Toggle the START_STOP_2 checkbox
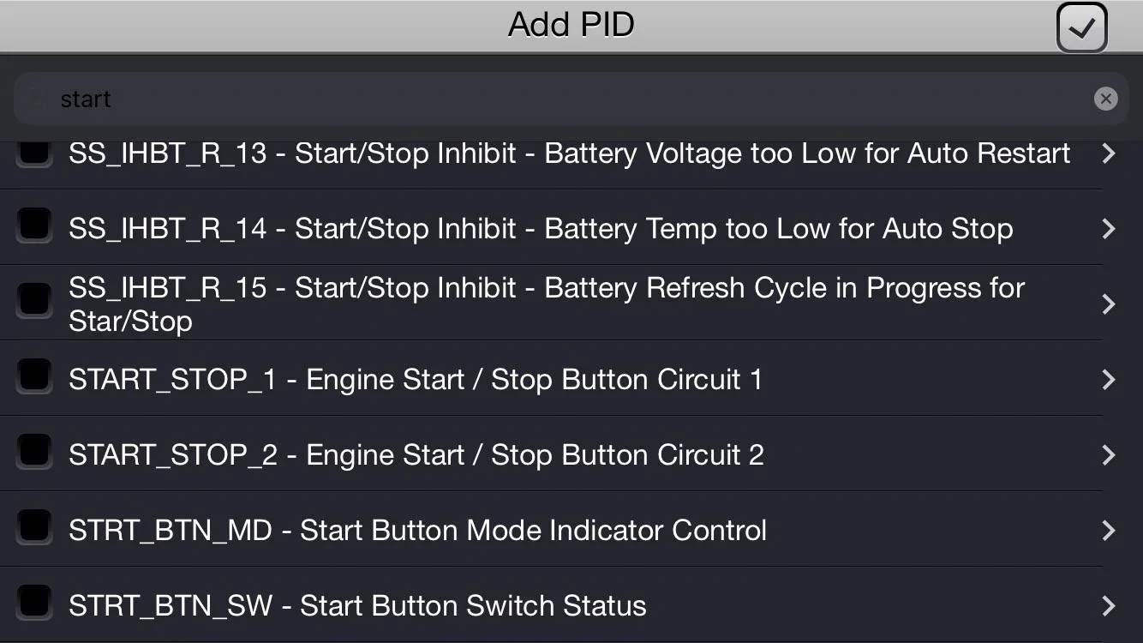This screenshot has height=643, width=1143. [x=34, y=454]
